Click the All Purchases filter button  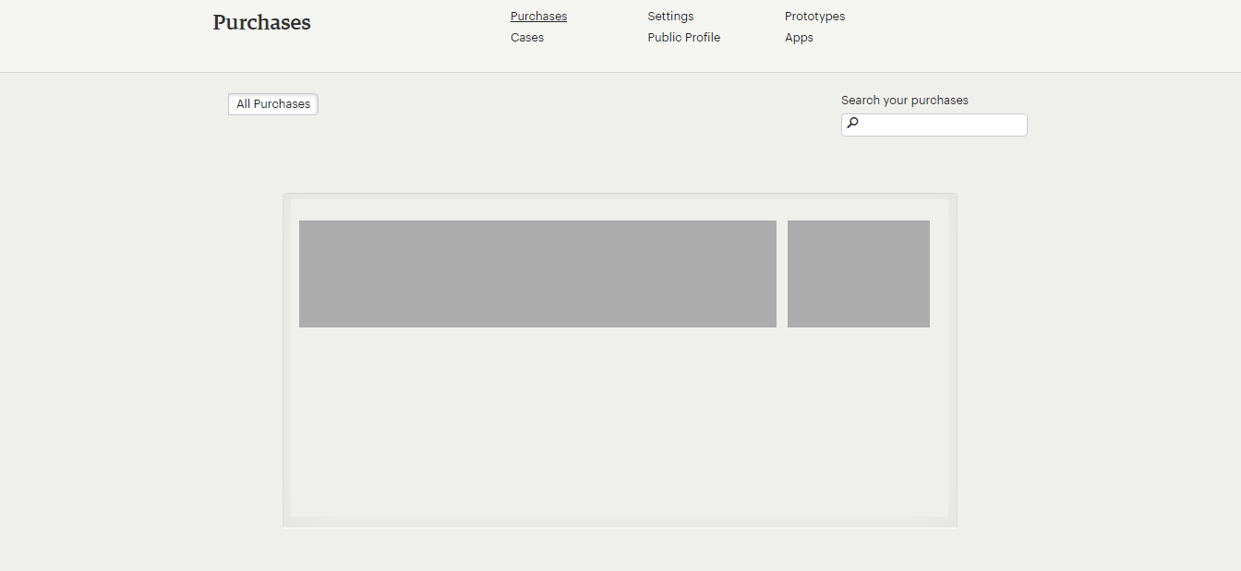(x=273, y=104)
